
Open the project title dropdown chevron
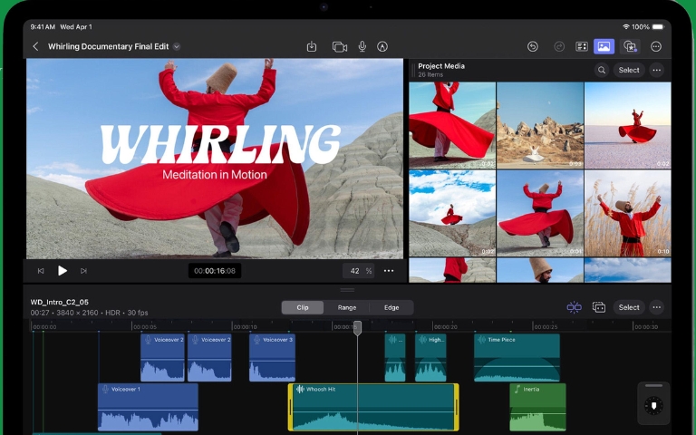pos(177,46)
